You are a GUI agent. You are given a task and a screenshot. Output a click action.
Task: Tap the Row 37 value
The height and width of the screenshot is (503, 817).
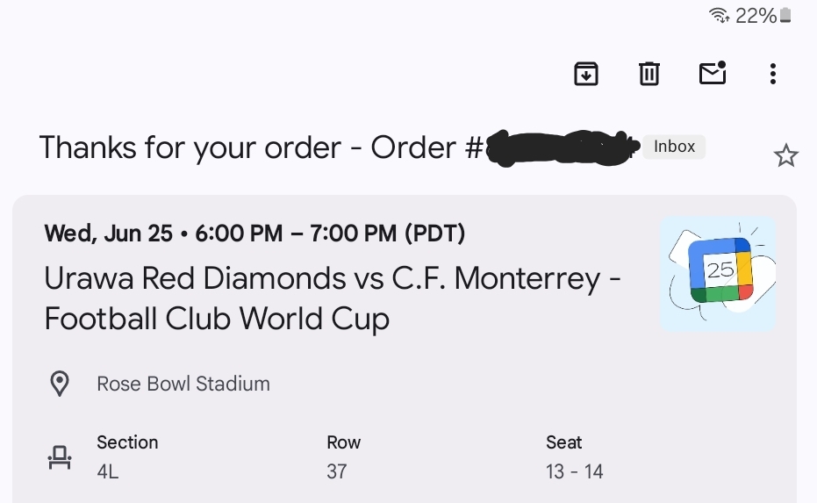click(337, 471)
